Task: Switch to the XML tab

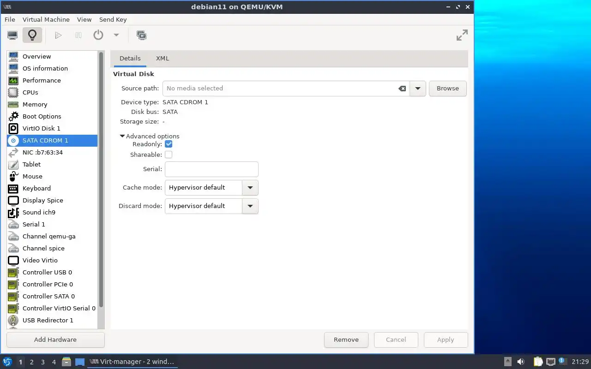Action: click(163, 59)
